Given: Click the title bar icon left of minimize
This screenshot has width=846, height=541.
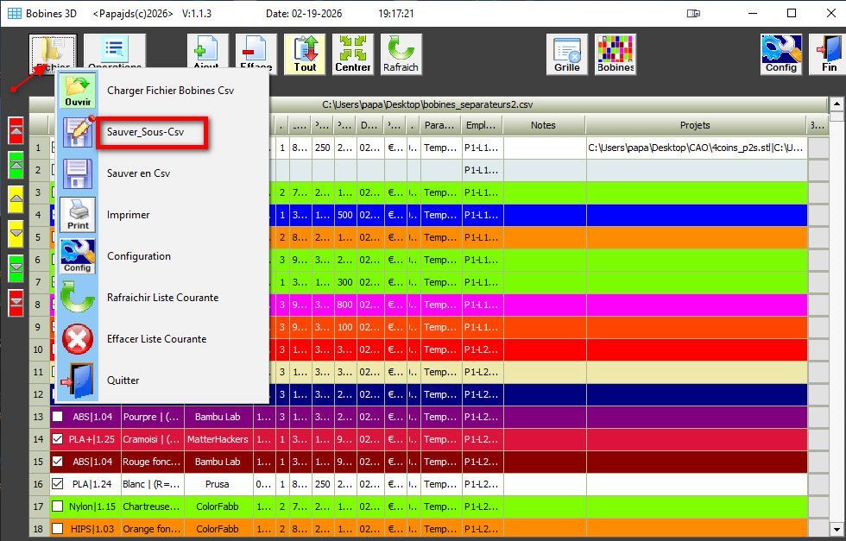Looking at the screenshot, I should tap(693, 14).
